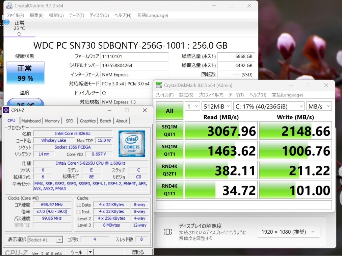The width and height of the screenshot is (342, 256).
Task: Open 言語(Language) menu in CrystalDiskInfo
Action: click(x=153, y=15)
